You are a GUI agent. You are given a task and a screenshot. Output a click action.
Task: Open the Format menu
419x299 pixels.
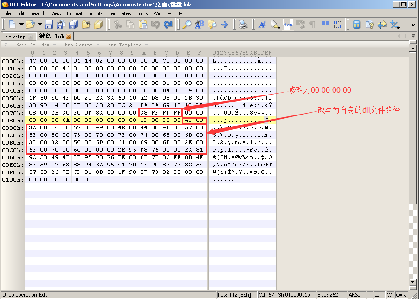click(x=75, y=13)
